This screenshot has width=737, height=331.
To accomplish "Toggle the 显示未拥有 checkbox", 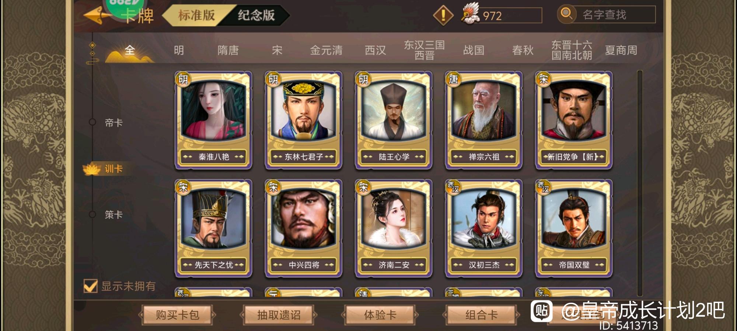I will [91, 286].
